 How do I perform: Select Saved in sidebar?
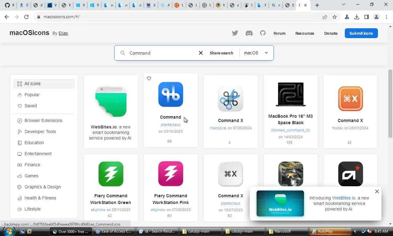(x=44, y=106)
